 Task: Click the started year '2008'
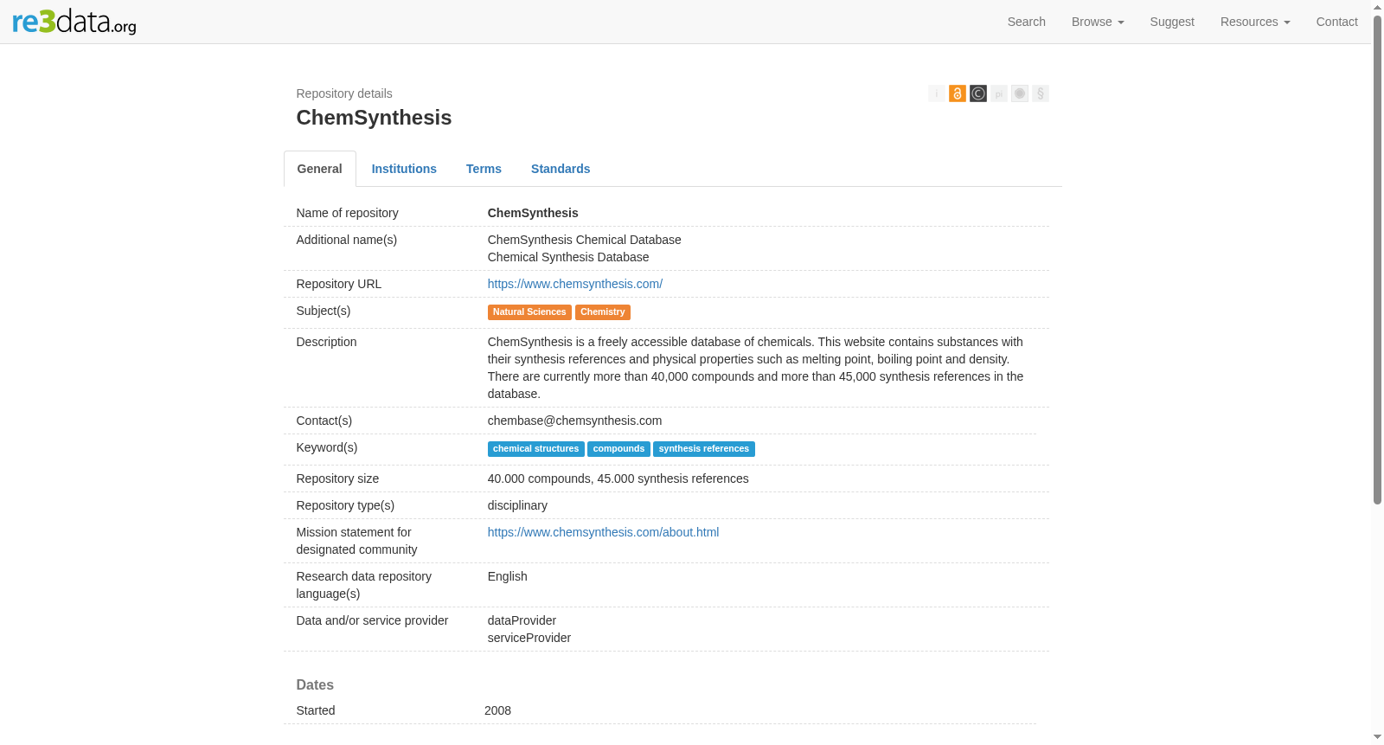point(497,710)
